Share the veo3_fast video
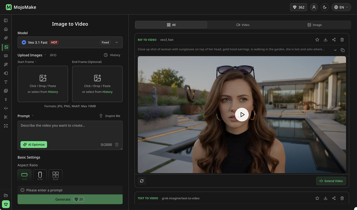Image resolution: width=357 pixels, height=210 pixels. pyautogui.click(x=334, y=40)
